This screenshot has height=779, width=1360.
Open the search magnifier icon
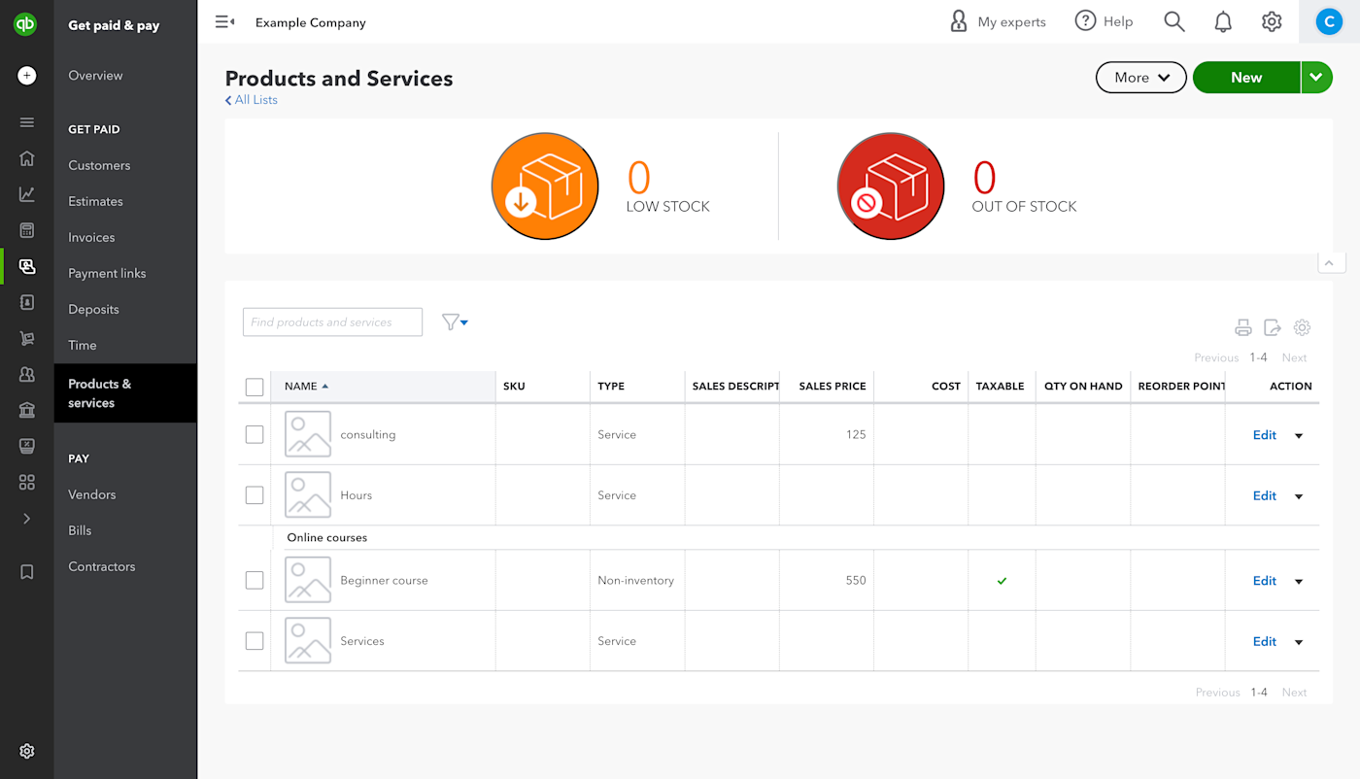(x=1174, y=21)
